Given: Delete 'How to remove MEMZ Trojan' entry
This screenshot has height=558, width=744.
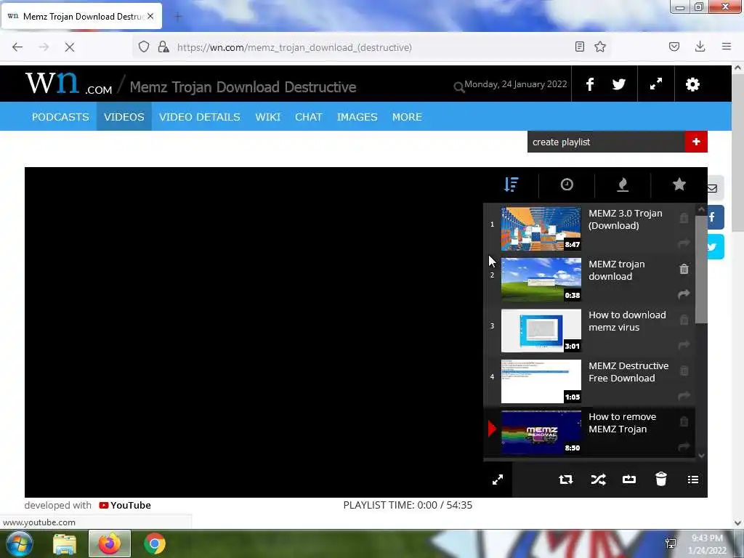Looking at the screenshot, I should click(684, 421).
